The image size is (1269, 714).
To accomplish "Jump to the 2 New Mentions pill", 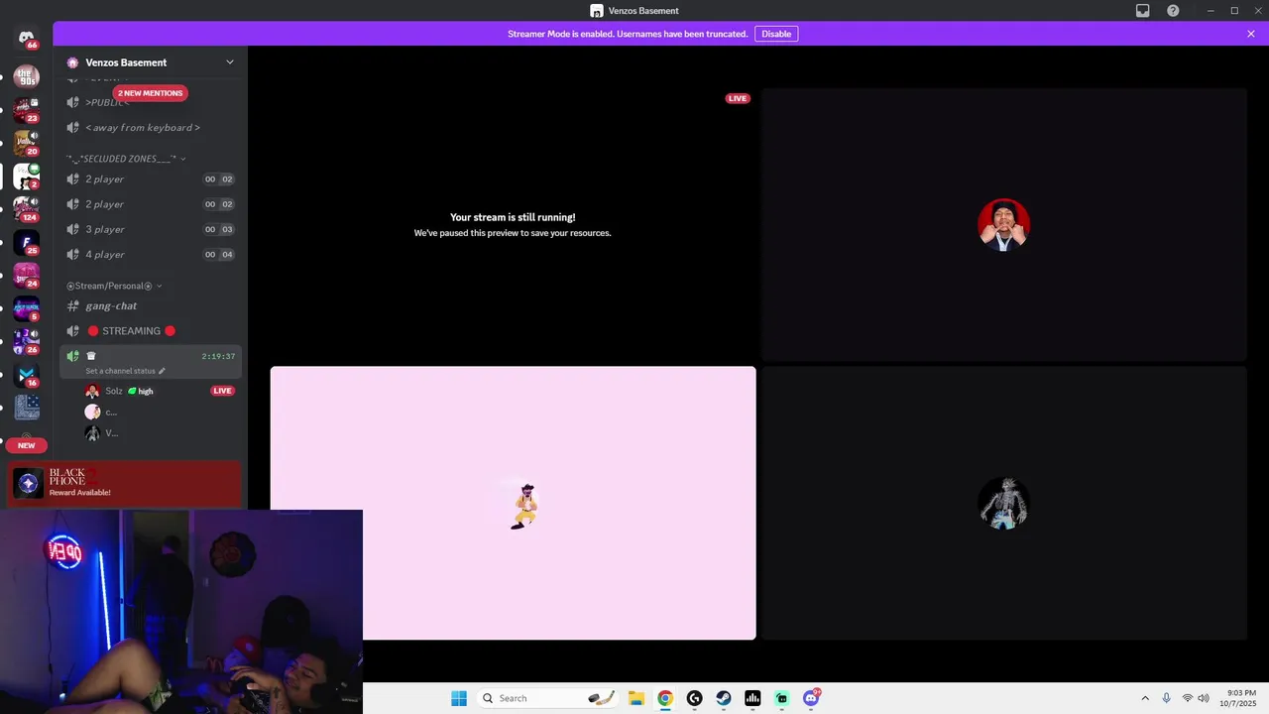I will click(150, 93).
